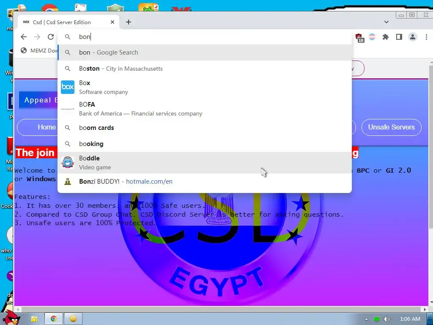Viewport: 433px width, 325px height.
Task: Open the Bonzi BUDDY hotmale.com suggestion
Action: tap(205, 182)
